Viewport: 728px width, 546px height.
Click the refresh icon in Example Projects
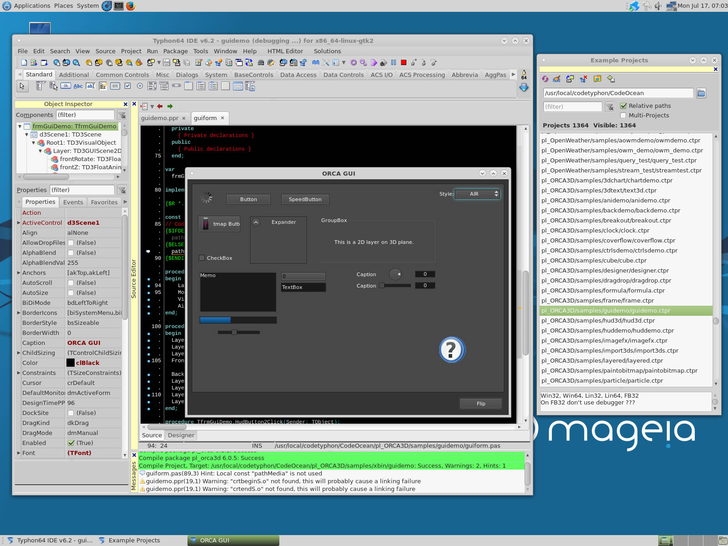coord(545,79)
